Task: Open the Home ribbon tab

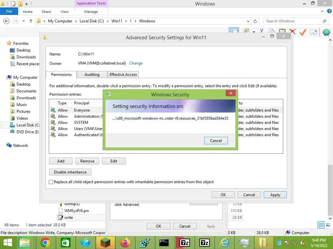Action: pyautogui.click(x=28, y=12)
